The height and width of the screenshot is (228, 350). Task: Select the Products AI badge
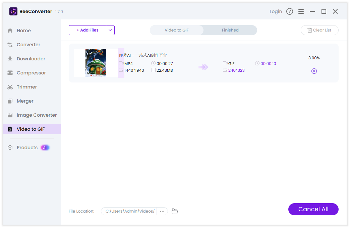(45, 147)
